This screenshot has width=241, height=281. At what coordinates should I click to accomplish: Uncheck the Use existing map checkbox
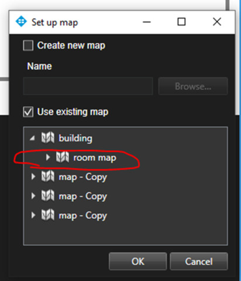[28, 112]
